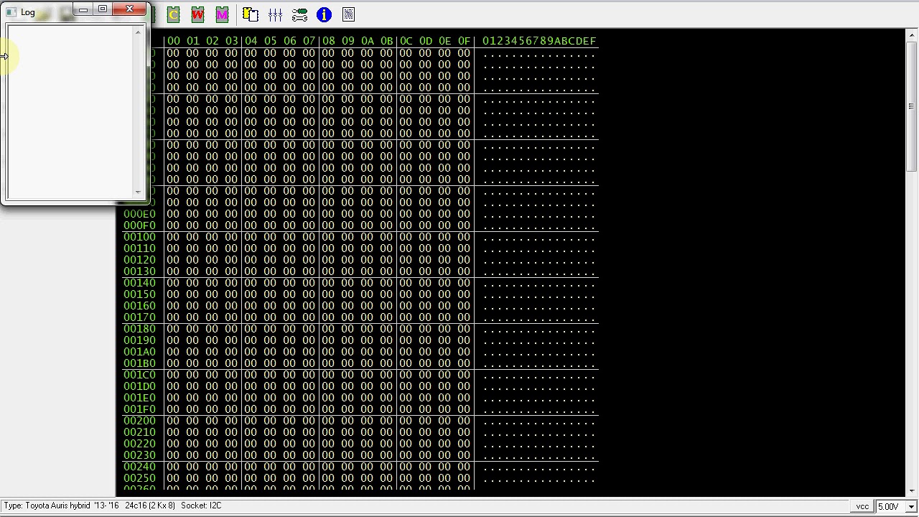Screen dimensions: 919x517
Task: Click inside the Log window text area
Action: coord(70,112)
